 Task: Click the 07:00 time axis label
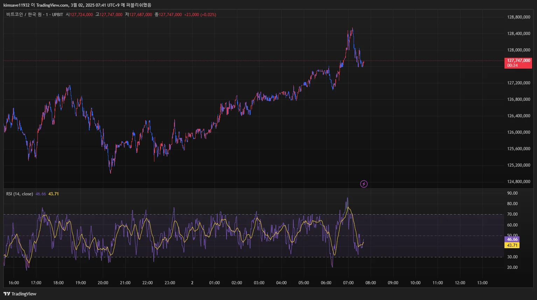click(348, 283)
